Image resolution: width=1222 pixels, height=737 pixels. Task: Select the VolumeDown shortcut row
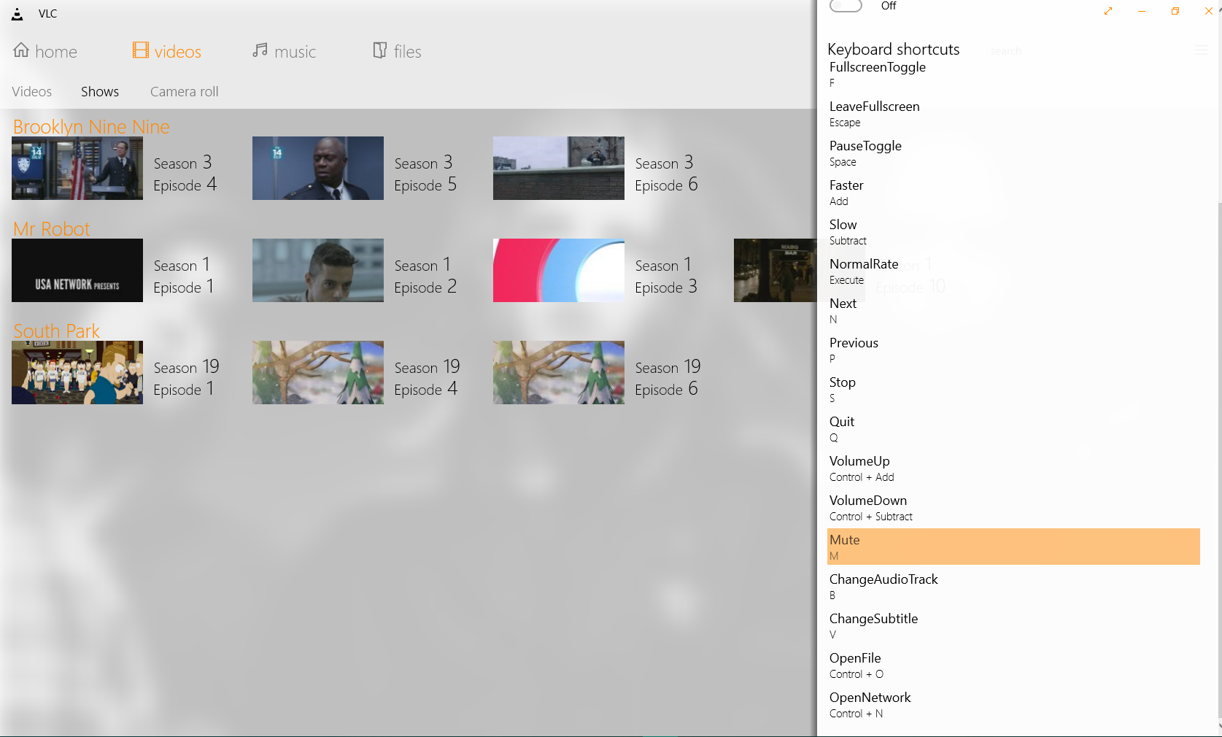coord(1013,507)
